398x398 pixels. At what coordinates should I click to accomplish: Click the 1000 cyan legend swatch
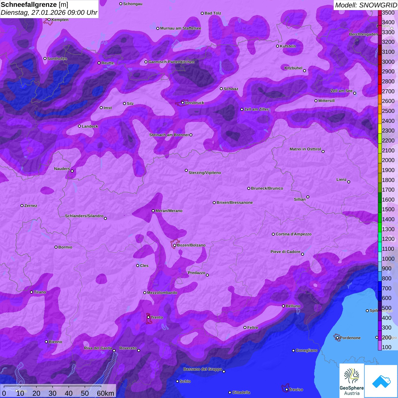coord(380,257)
